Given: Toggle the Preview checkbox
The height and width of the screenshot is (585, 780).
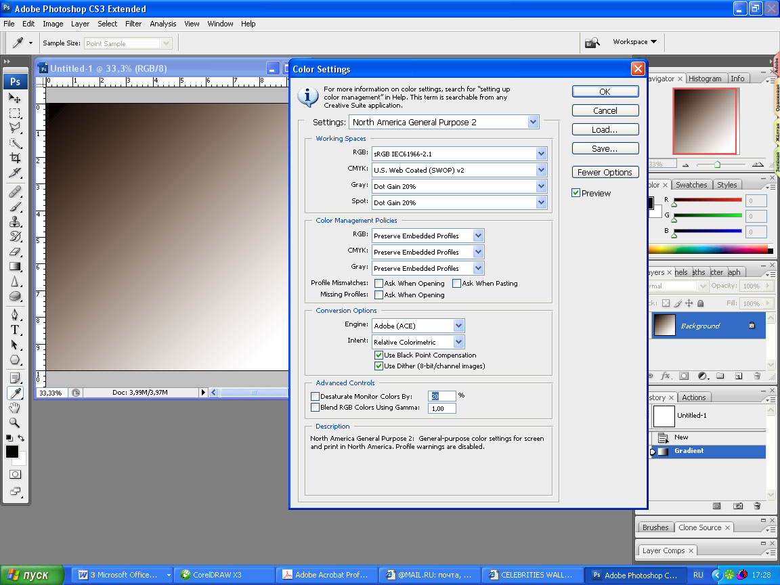Looking at the screenshot, I should click(576, 193).
